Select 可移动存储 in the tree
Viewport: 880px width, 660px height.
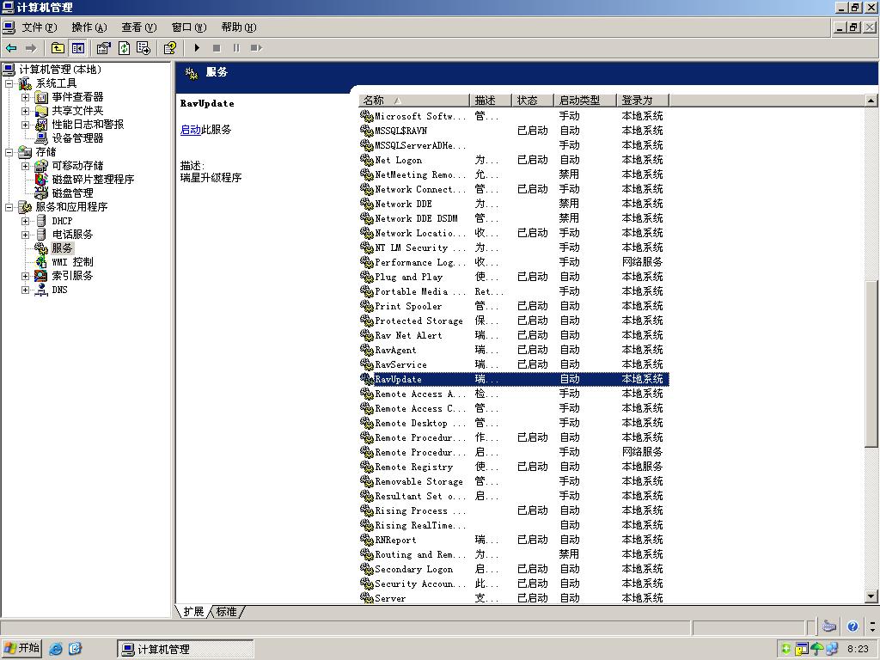coord(77,166)
